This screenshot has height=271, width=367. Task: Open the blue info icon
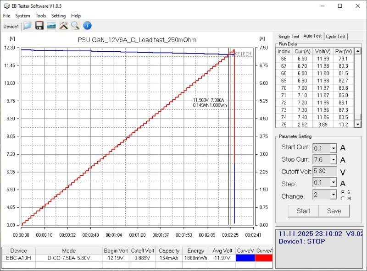pyautogui.click(x=87, y=26)
